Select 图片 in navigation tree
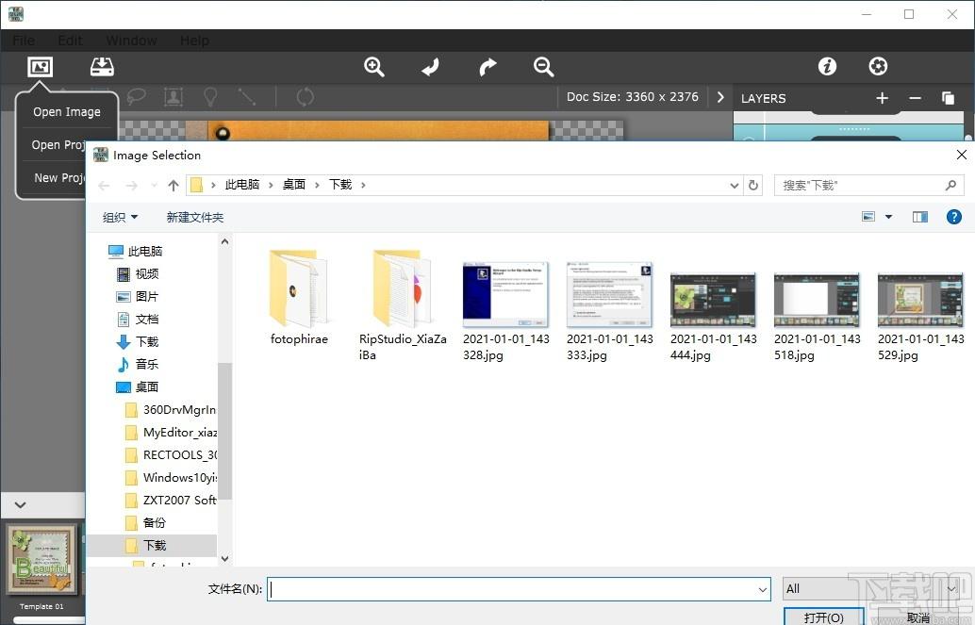This screenshot has height=625, width=975. (x=138, y=297)
